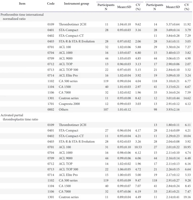The height and width of the screenshot is (200, 193).
Task: Select the CV value '5.53'
Action: 188,175
